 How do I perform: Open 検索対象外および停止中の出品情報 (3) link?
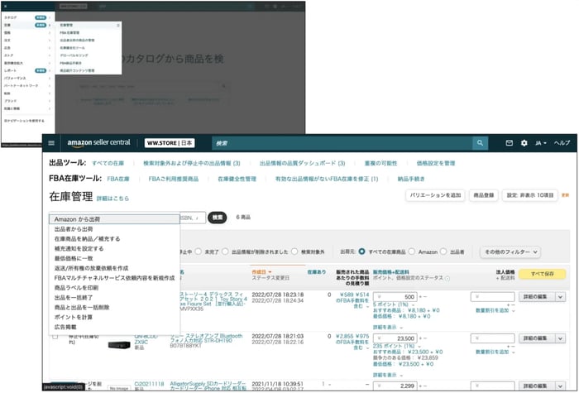192,163
